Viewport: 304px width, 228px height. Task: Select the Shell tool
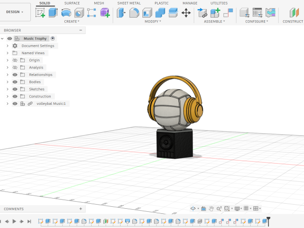coord(147,13)
